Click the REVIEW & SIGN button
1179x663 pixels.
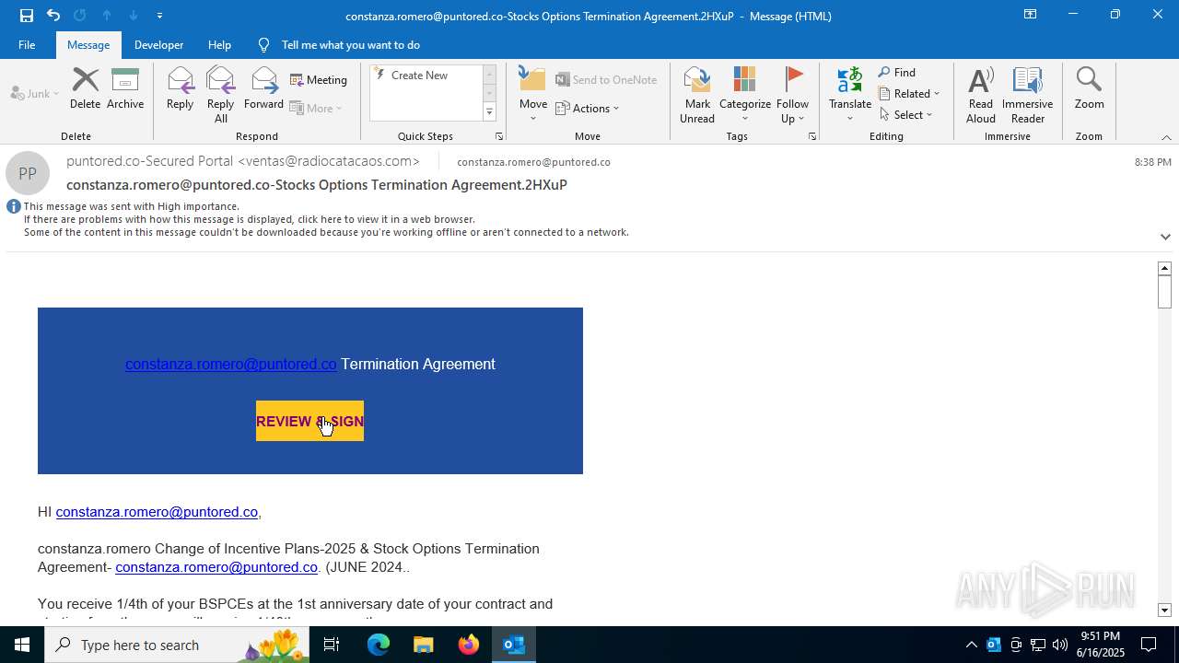pyautogui.click(x=309, y=421)
